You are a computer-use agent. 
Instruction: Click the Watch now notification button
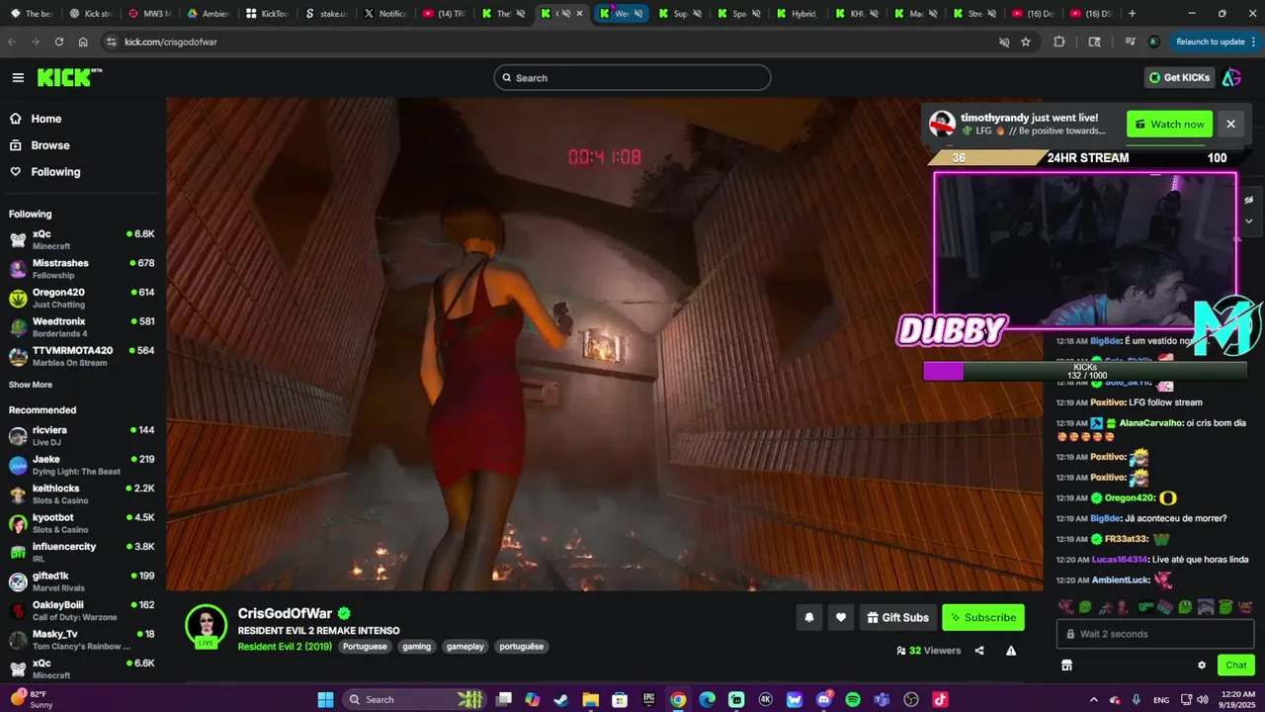(x=1169, y=124)
